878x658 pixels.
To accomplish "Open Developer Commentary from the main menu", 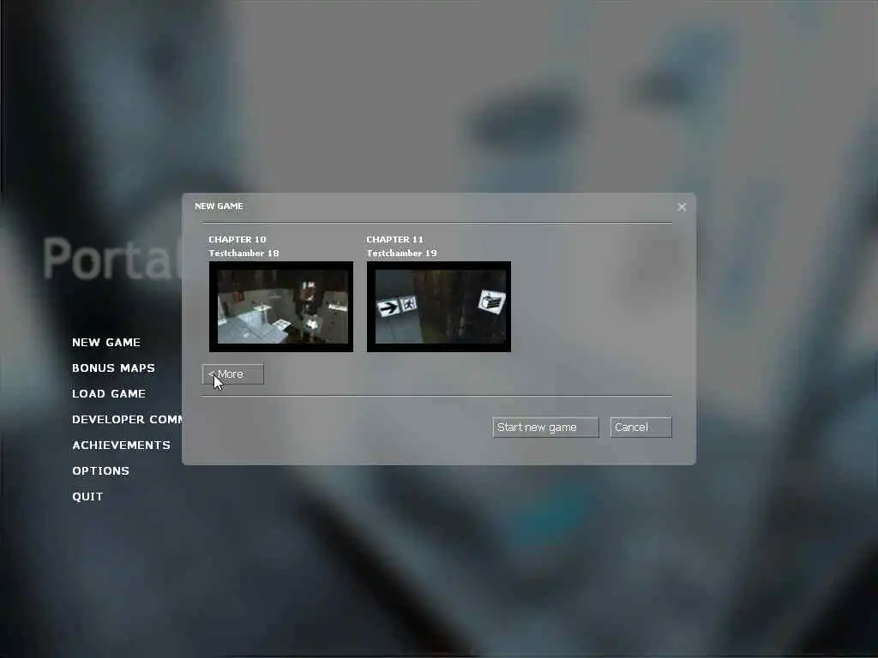I will [127, 420].
